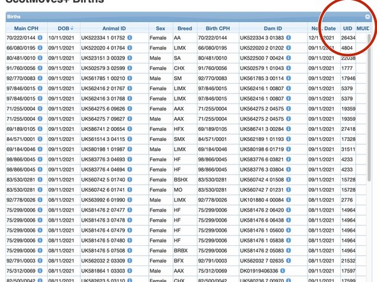View details icon for Animal UK523151 3 00329
Viewport: 377px width, 282px height.
(x=130, y=58)
